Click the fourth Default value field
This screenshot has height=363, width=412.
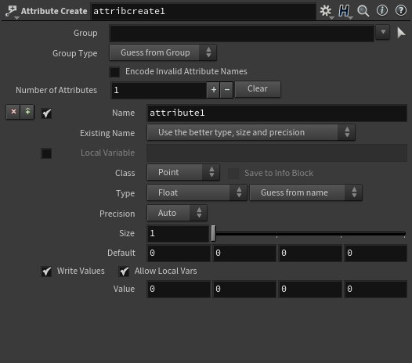[376, 253]
